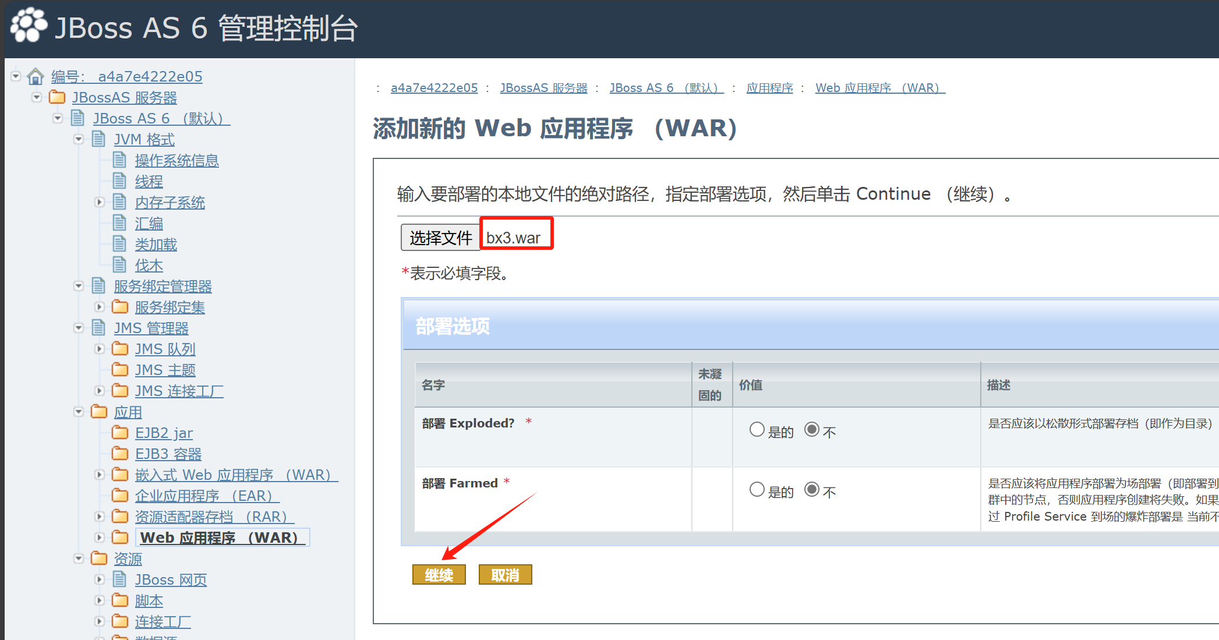1219x640 pixels.
Task: Click the 名字 column header
Action: 553,384
